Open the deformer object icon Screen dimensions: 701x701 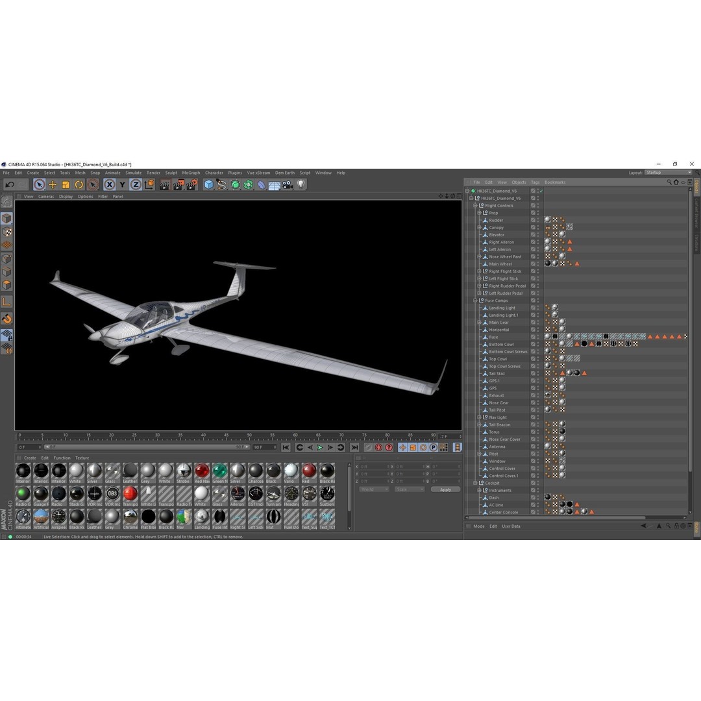(x=262, y=184)
